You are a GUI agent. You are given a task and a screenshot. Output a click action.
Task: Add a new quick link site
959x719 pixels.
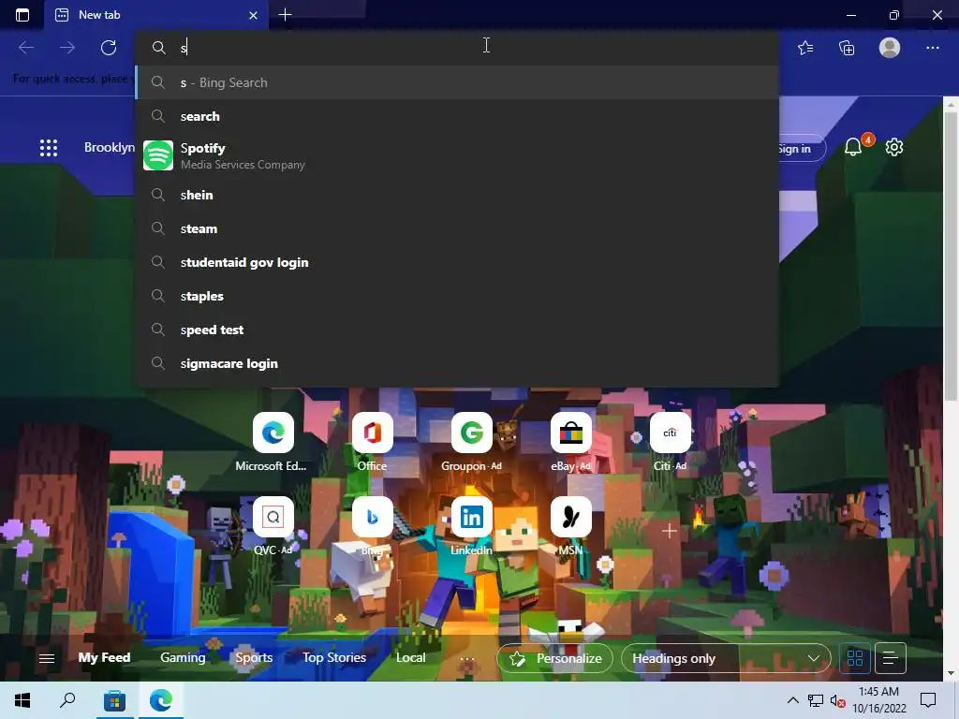(670, 531)
